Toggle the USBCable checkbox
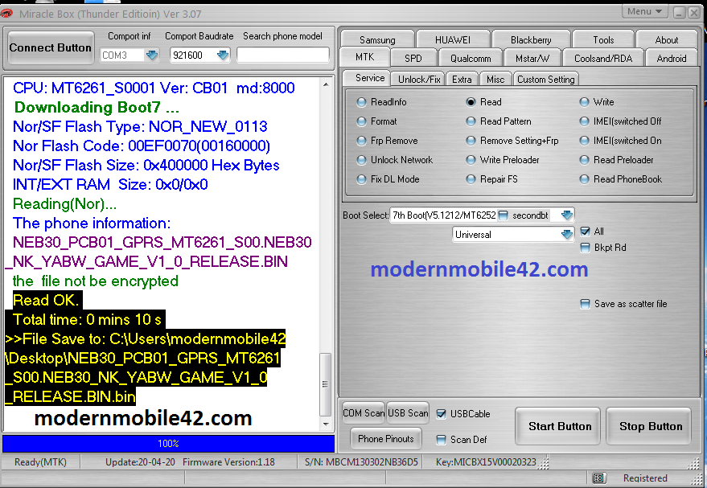The height and width of the screenshot is (488, 707). (x=441, y=414)
